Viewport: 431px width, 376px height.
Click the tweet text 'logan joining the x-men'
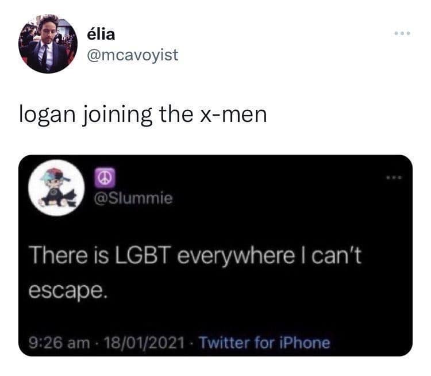point(143,115)
